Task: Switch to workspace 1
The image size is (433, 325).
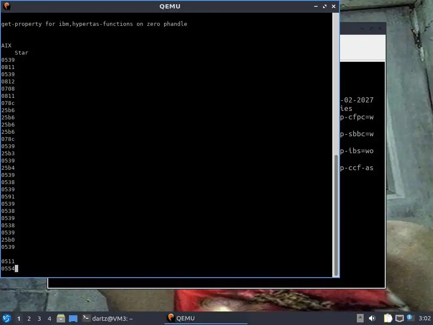Action: point(19,319)
